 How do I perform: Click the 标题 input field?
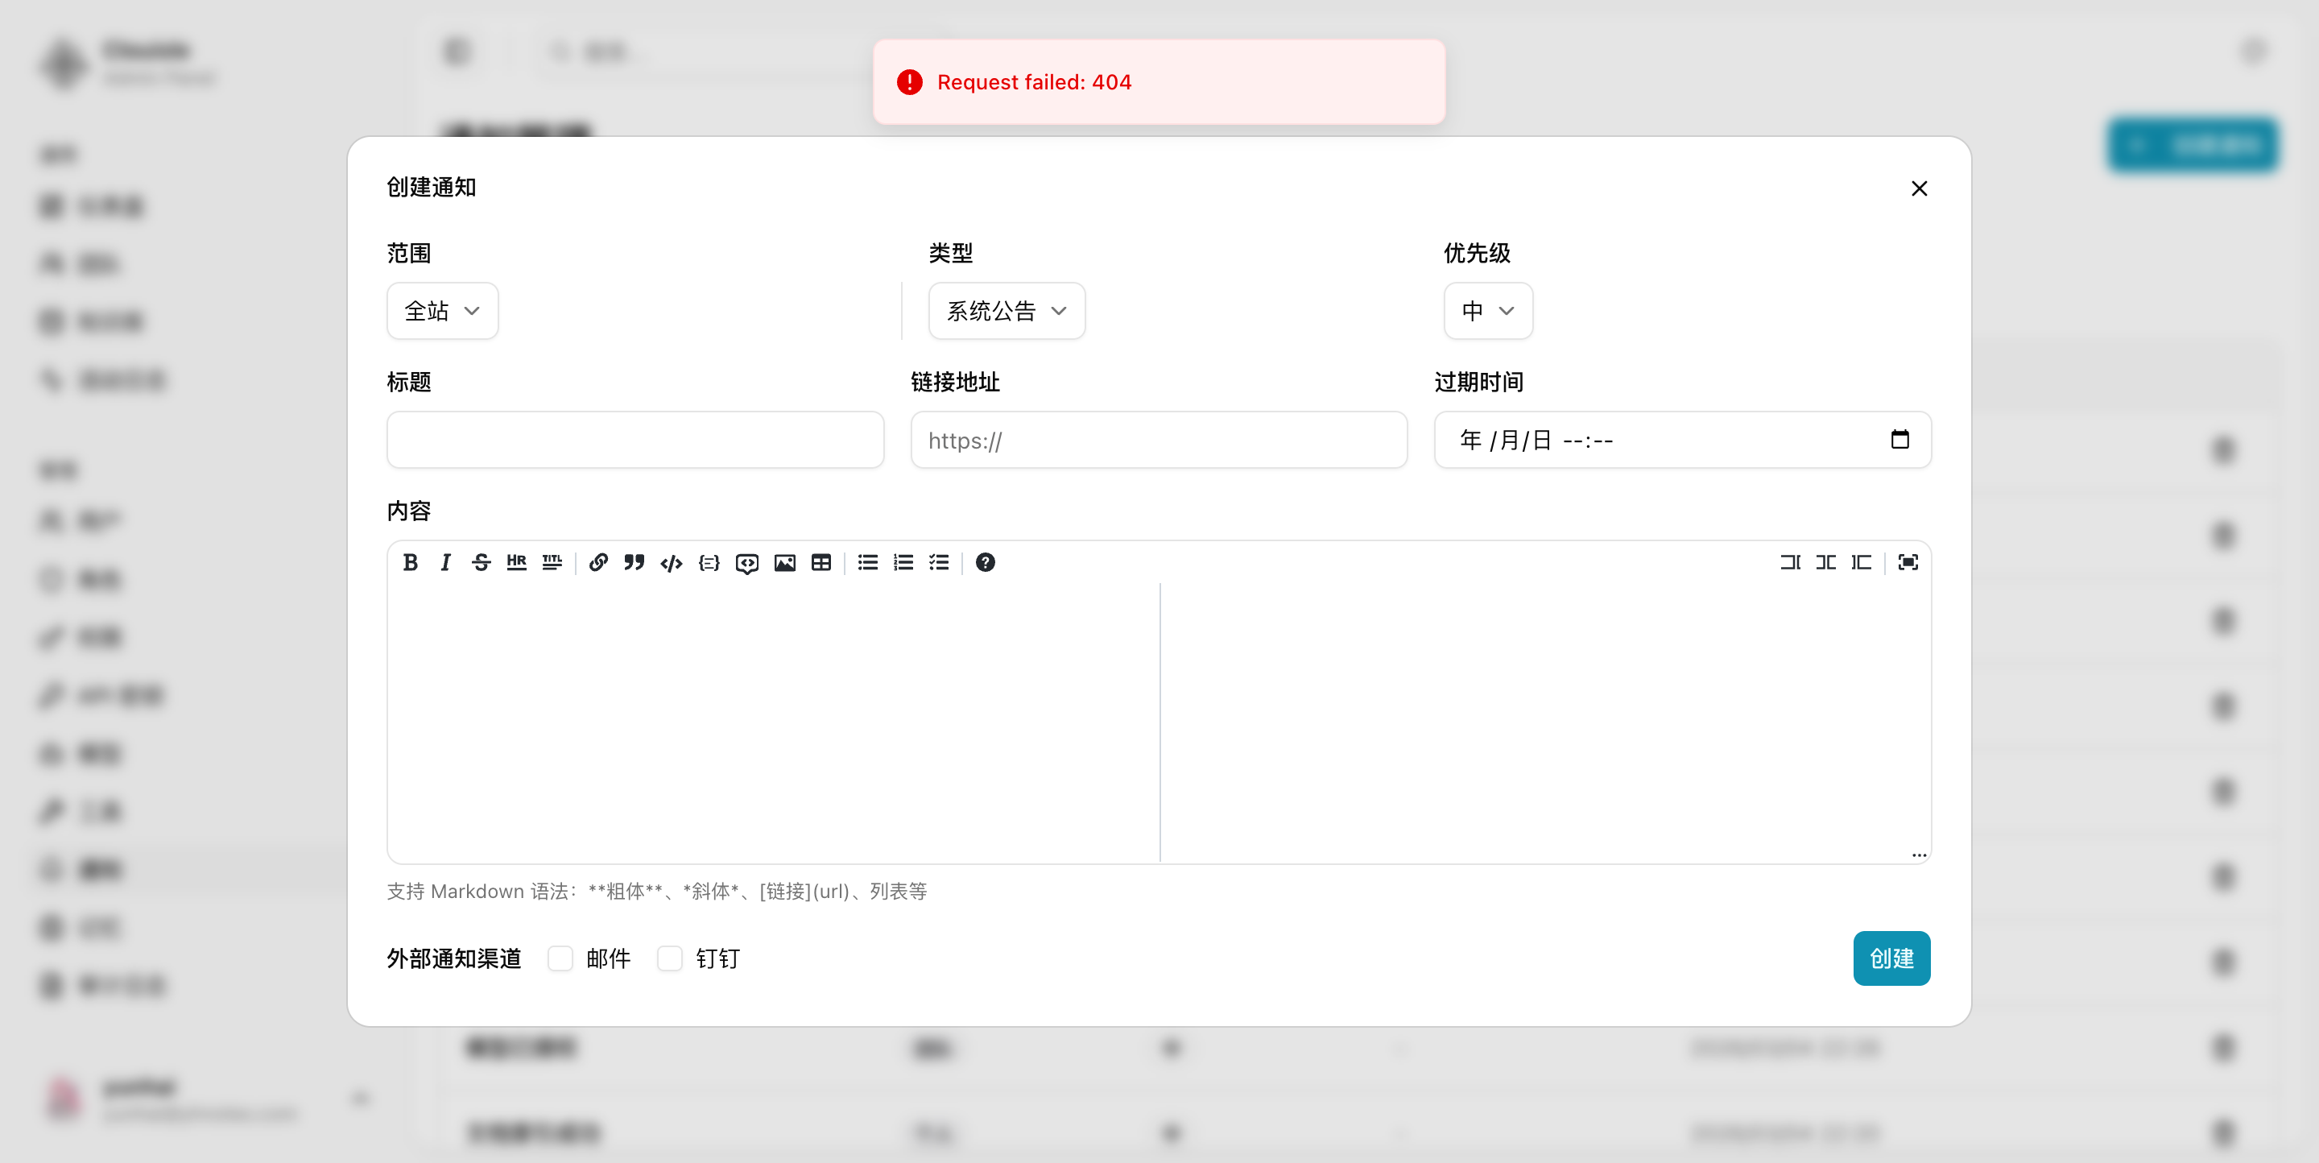click(x=635, y=441)
